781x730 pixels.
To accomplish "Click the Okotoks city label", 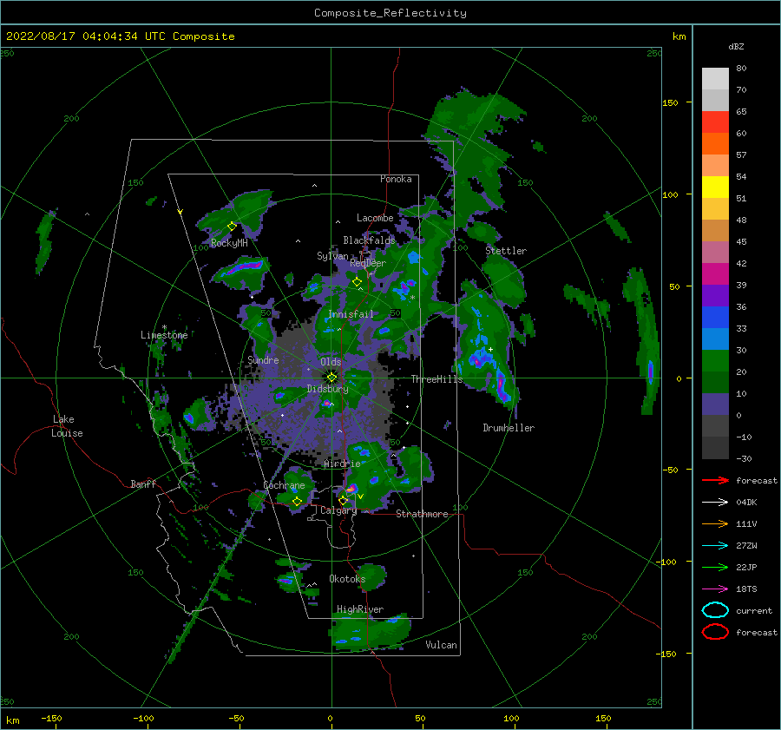I will tap(347, 578).
